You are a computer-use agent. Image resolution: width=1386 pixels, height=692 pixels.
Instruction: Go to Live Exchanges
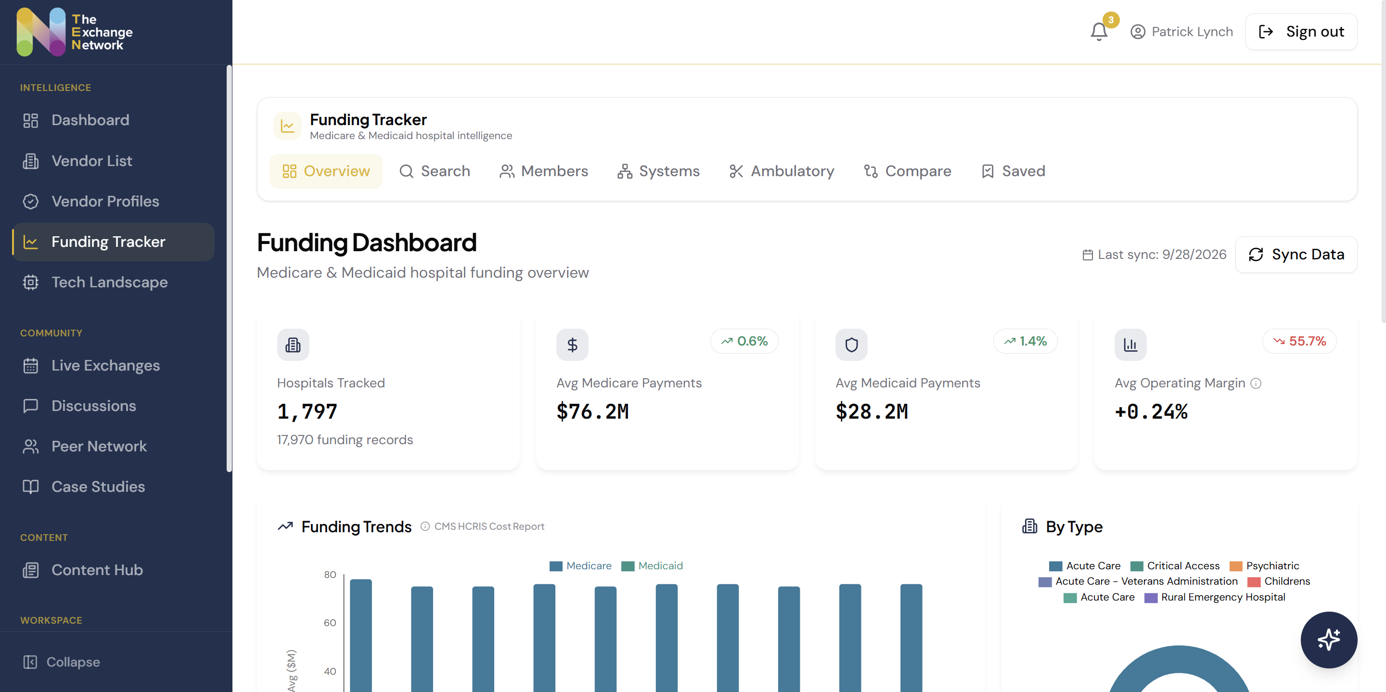pos(113,365)
